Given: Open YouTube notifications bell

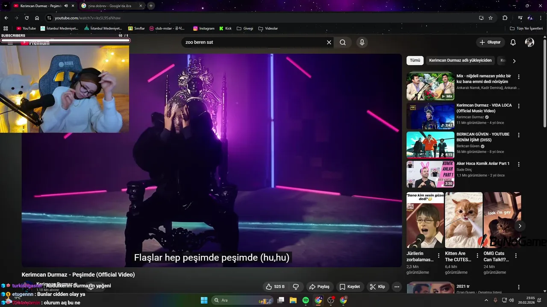Looking at the screenshot, I should (x=513, y=42).
